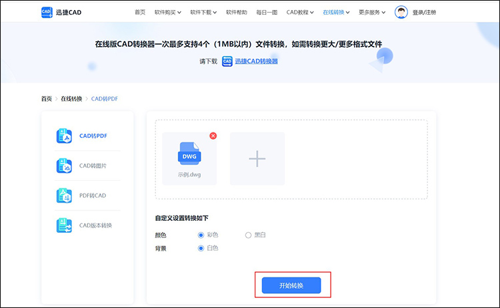Click the 迅捷CAD brand name text
The image size is (500, 308).
click(69, 13)
